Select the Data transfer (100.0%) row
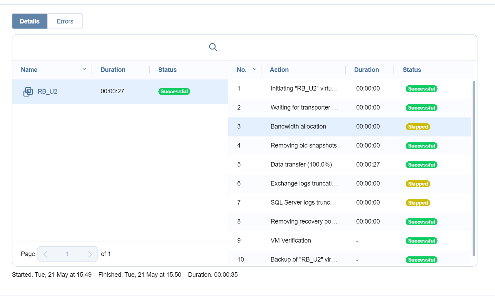The height and width of the screenshot is (303, 495). click(301, 165)
